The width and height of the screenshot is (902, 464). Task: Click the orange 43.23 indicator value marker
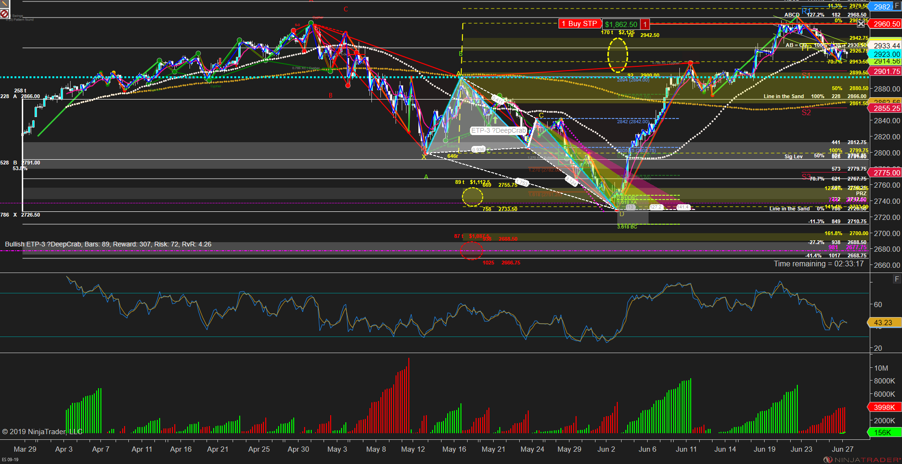884,322
